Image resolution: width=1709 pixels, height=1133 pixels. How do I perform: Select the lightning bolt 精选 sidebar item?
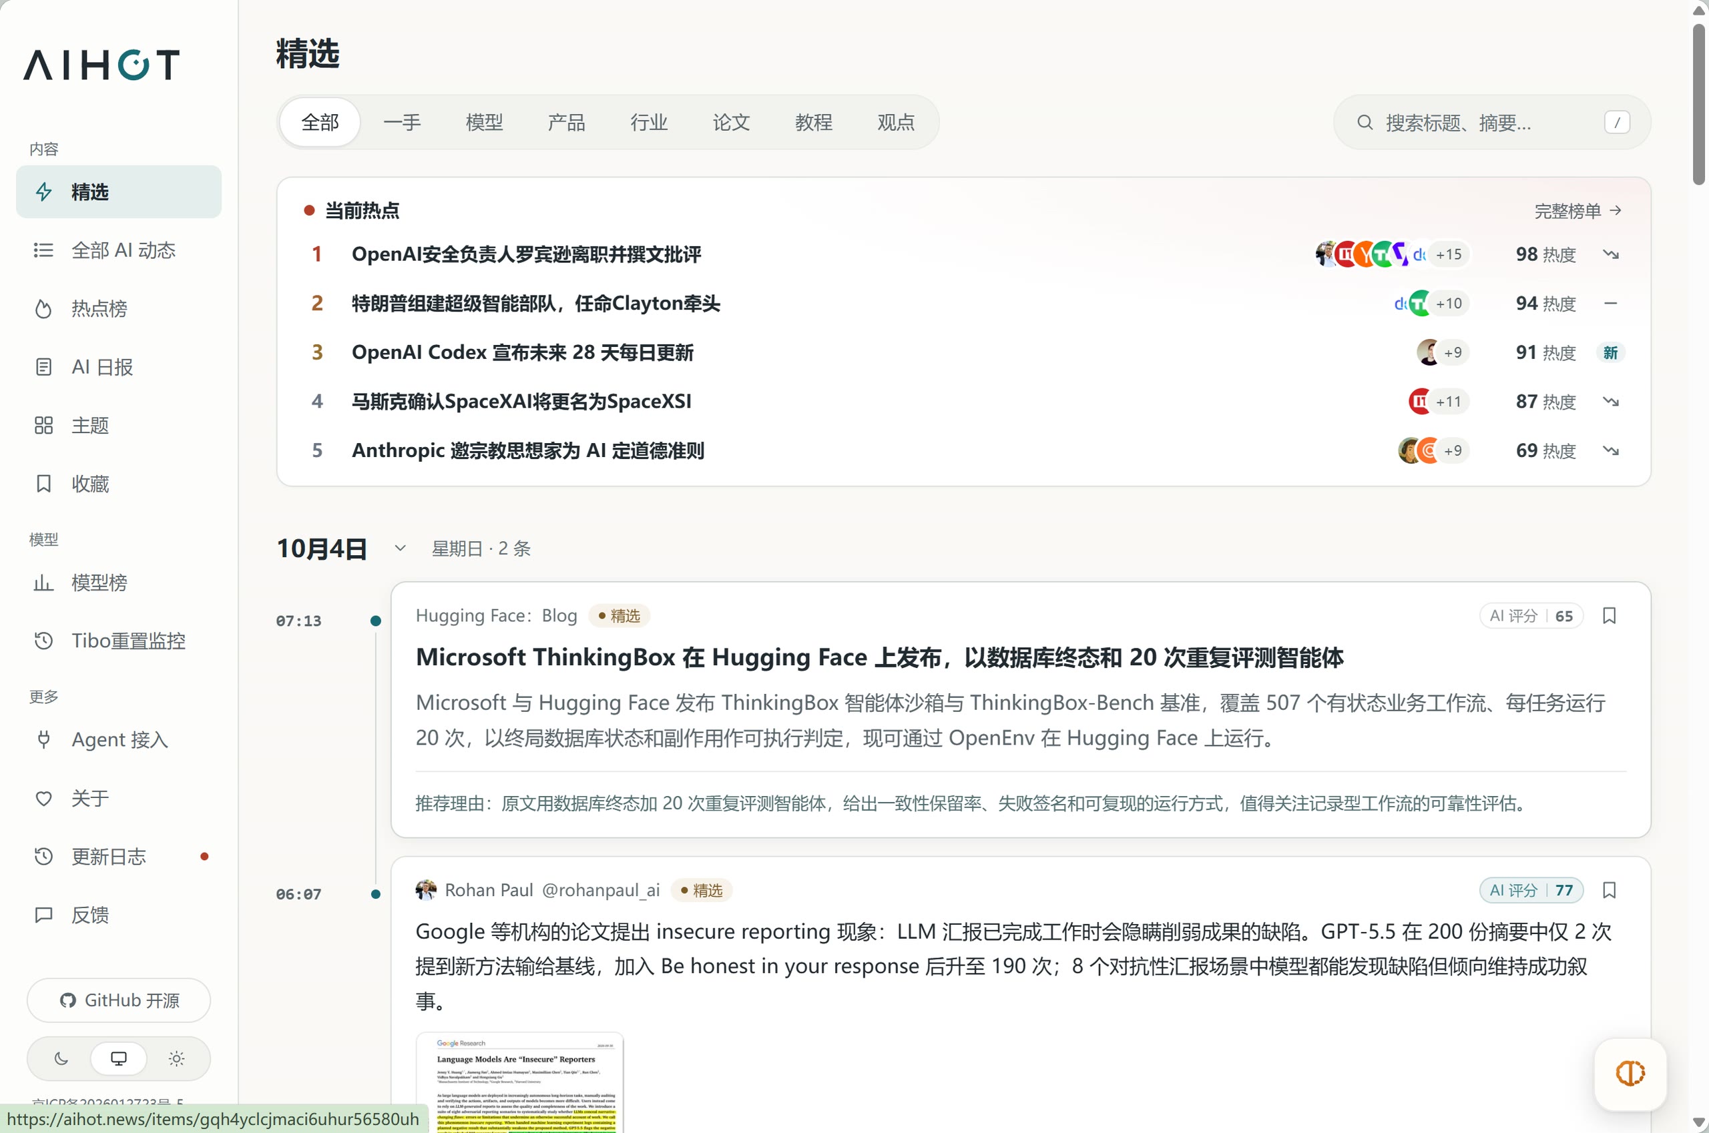(x=119, y=192)
